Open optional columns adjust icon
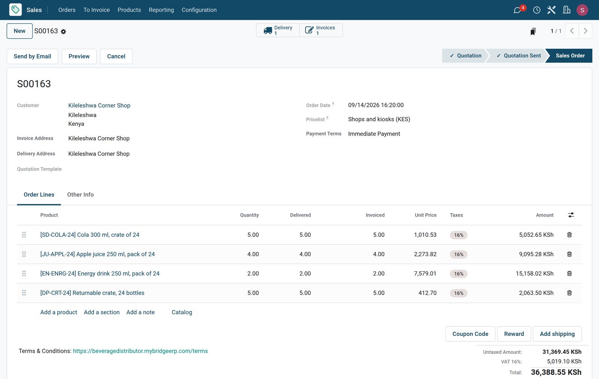 point(571,215)
